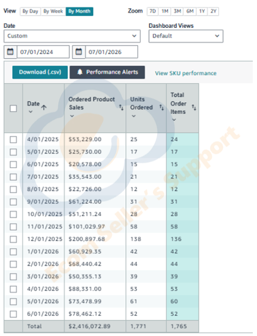Check the 12/01/2025 row checkbox
This screenshot has height=336, width=257.
13,239
